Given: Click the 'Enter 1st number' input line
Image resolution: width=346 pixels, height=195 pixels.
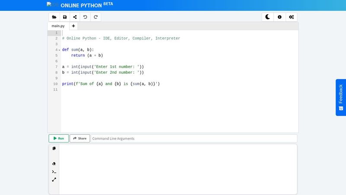Looking at the screenshot, I should point(103,67).
